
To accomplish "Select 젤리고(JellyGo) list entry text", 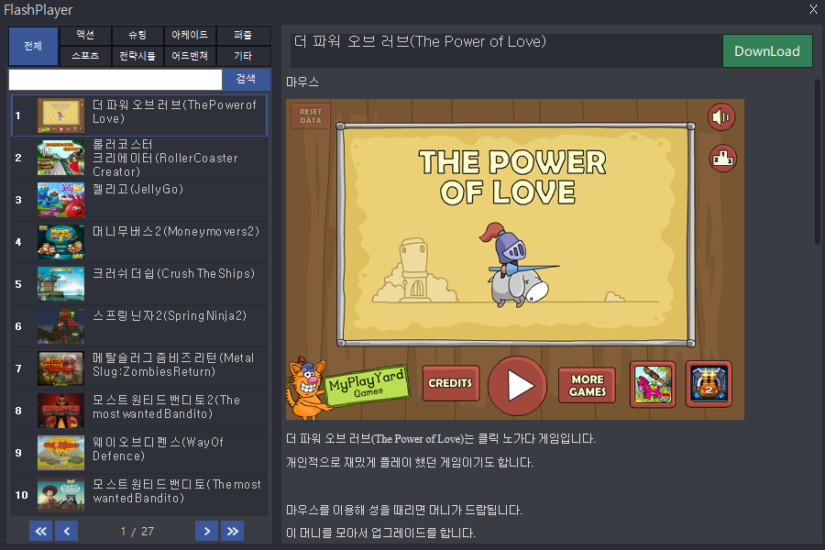I will [x=137, y=189].
